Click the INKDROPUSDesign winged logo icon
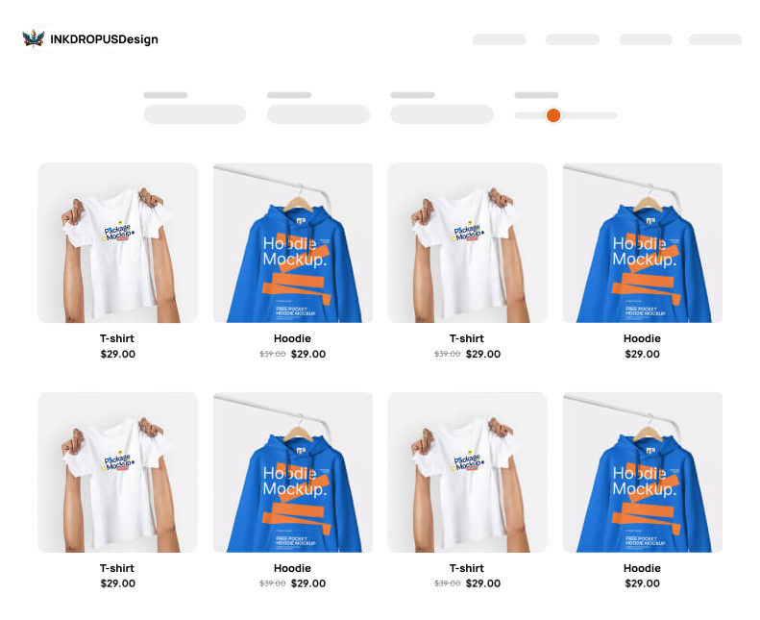The width and height of the screenshot is (760, 620). [34, 38]
